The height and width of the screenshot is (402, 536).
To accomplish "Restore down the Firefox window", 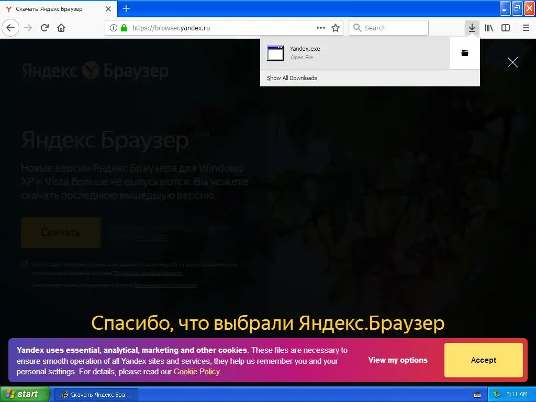I will click(x=517, y=8).
